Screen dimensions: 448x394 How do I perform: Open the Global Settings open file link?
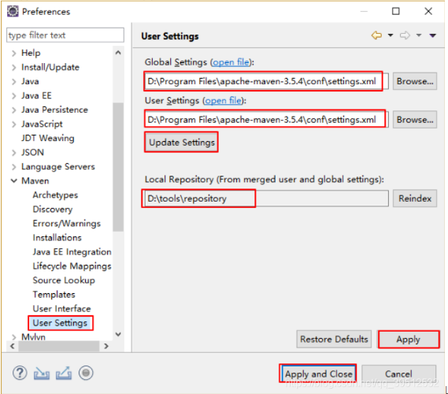click(x=231, y=62)
